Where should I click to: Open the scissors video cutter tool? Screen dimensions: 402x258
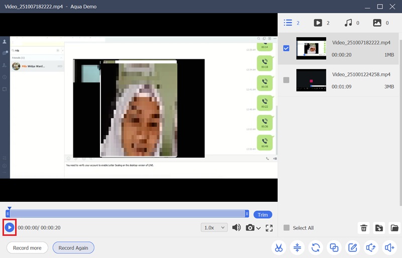coord(278,247)
